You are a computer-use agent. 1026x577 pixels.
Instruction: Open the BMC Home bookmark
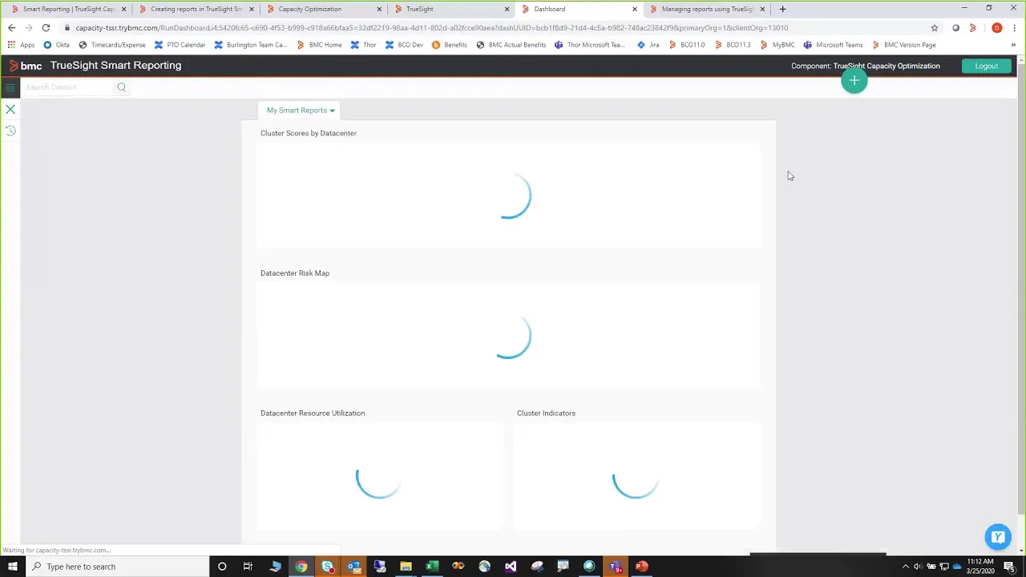pyautogui.click(x=320, y=45)
